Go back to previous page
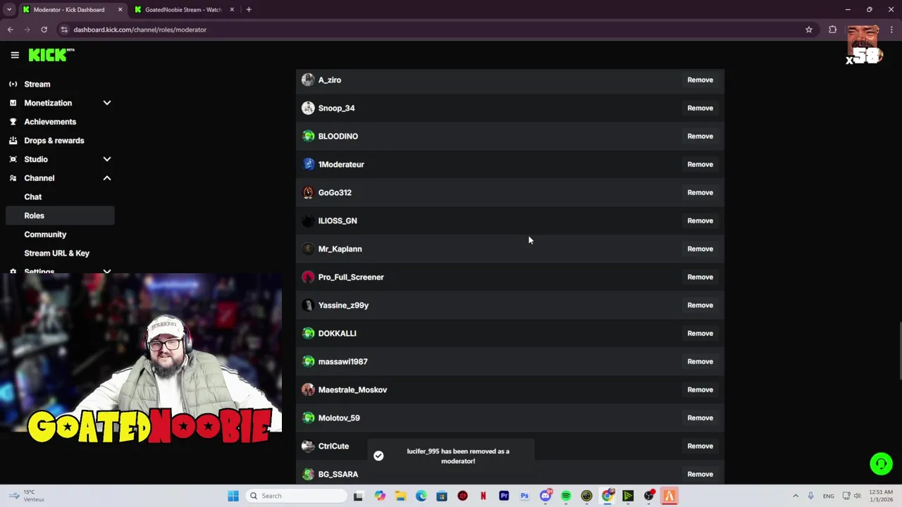This screenshot has width=902, height=507. point(11,30)
